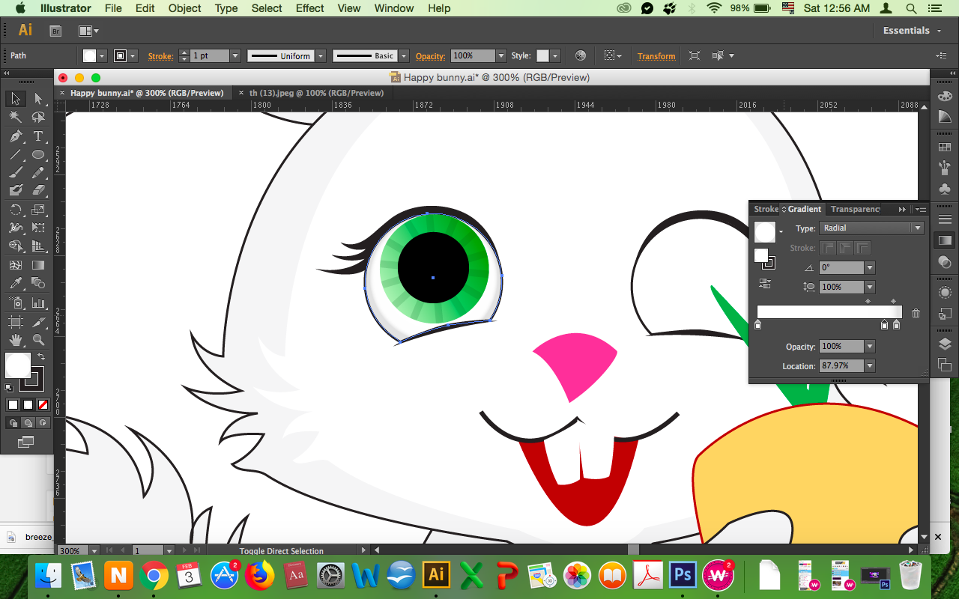
Task: Open the Basic brush definition dropdown
Action: [x=404, y=56]
